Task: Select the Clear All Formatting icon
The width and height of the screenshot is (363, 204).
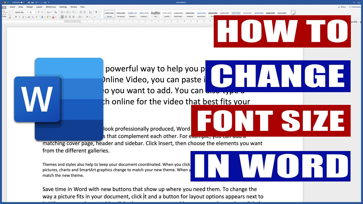Action: tap(56, 12)
